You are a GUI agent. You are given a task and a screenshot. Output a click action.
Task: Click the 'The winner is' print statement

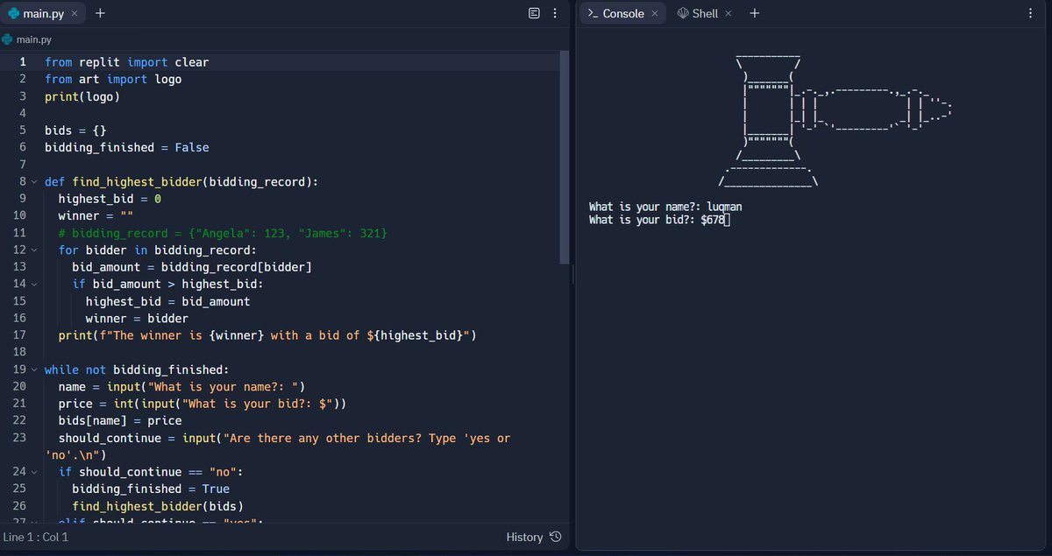coord(267,335)
